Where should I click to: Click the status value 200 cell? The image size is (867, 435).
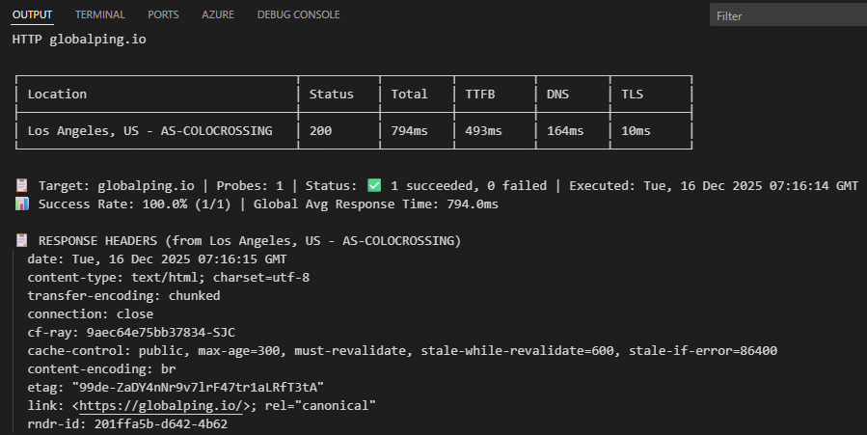[x=321, y=131]
